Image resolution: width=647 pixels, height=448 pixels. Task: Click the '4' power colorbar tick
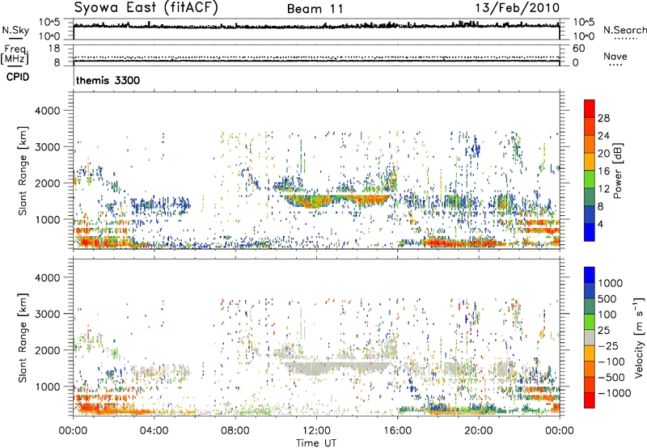pyautogui.click(x=600, y=225)
